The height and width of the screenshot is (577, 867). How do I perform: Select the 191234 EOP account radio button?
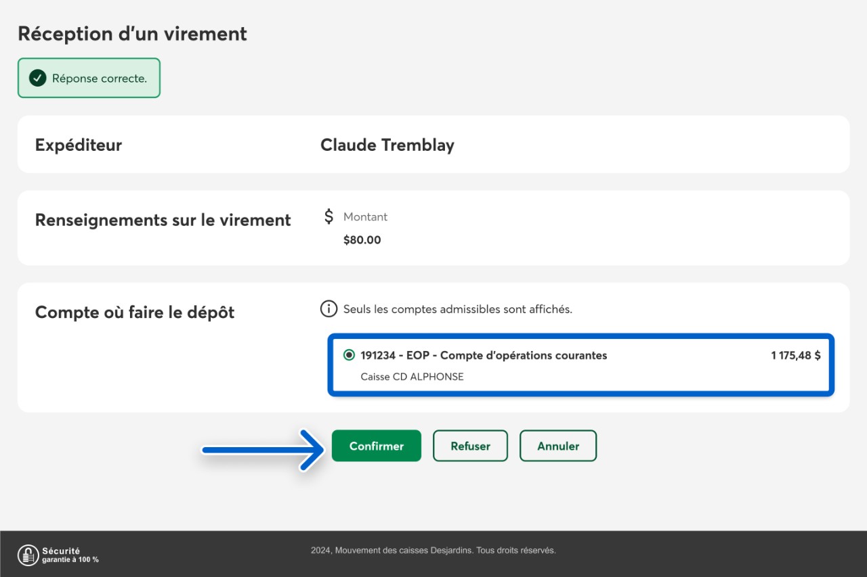[349, 355]
